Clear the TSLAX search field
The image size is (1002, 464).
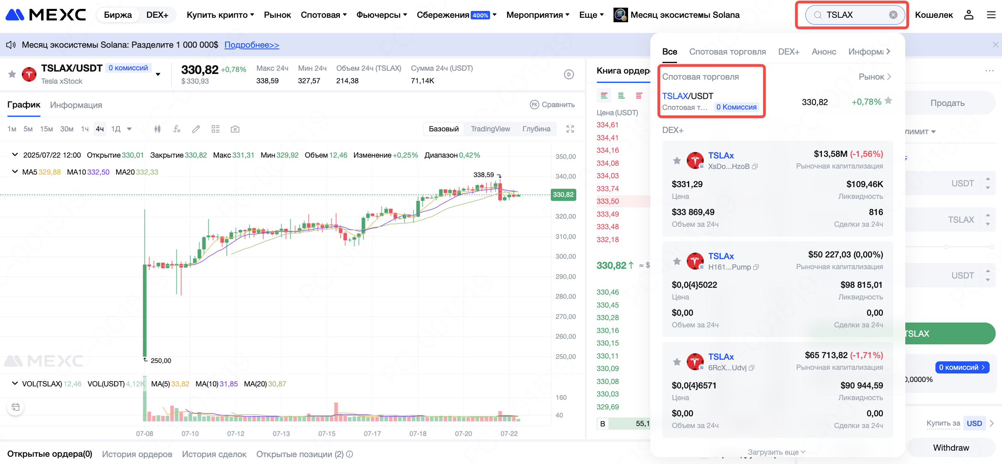pyautogui.click(x=893, y=15)
